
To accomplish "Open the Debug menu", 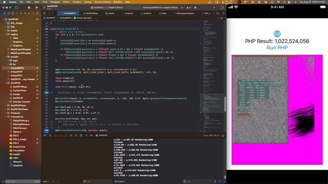I will click(x=88, y=2).
